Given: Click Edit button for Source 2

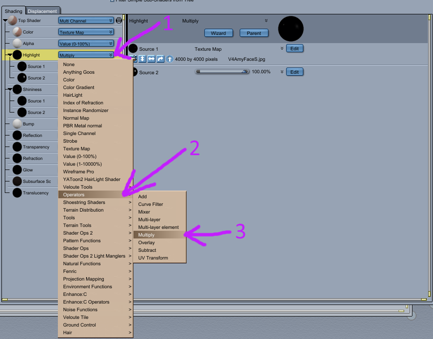Looking at the screenshot, I should 294,72.
